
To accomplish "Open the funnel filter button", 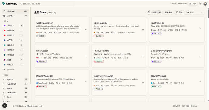I will click(179, 12).
